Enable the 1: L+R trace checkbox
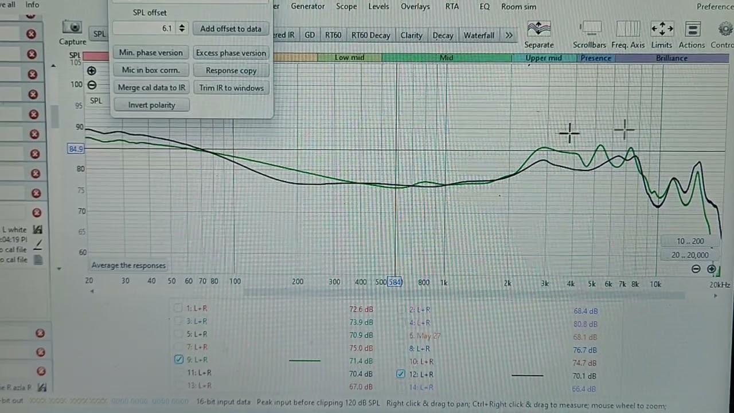The height and width of the screenshot is (413, 734). [x=178, y=308]
